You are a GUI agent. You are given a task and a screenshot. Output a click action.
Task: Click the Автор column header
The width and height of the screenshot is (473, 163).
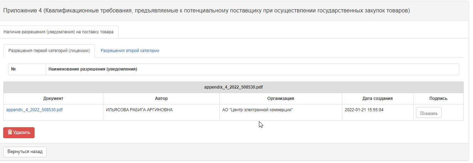click(161, 99)
